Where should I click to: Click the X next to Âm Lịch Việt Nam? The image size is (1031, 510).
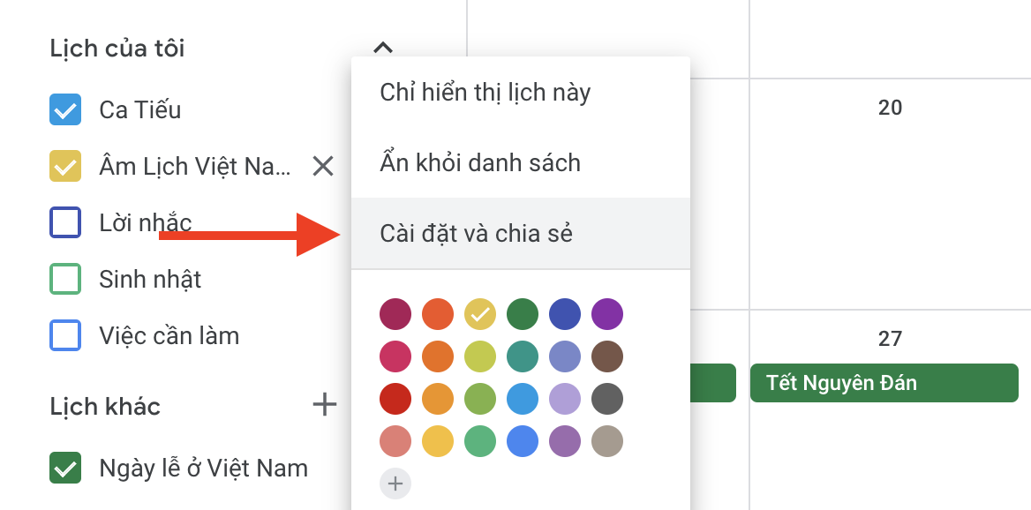[323, 166]
